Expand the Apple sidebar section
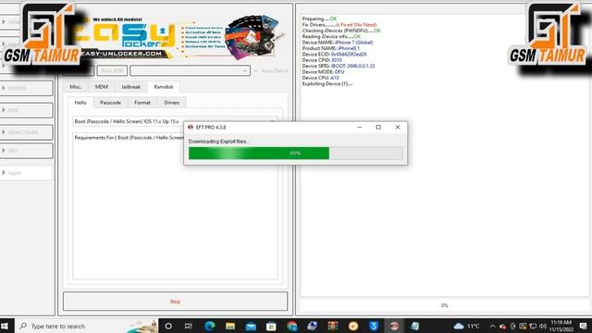This screenshot has width=592, height=333. (x=27, y=173)
